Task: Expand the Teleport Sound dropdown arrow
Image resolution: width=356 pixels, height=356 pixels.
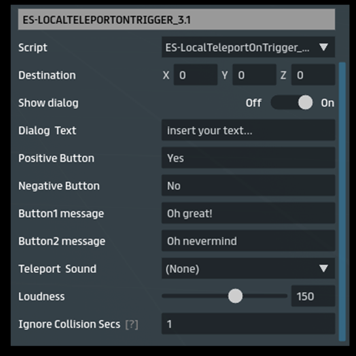Action: [x=324, y=269]
